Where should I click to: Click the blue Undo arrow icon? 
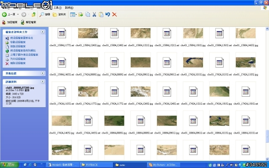108,15
